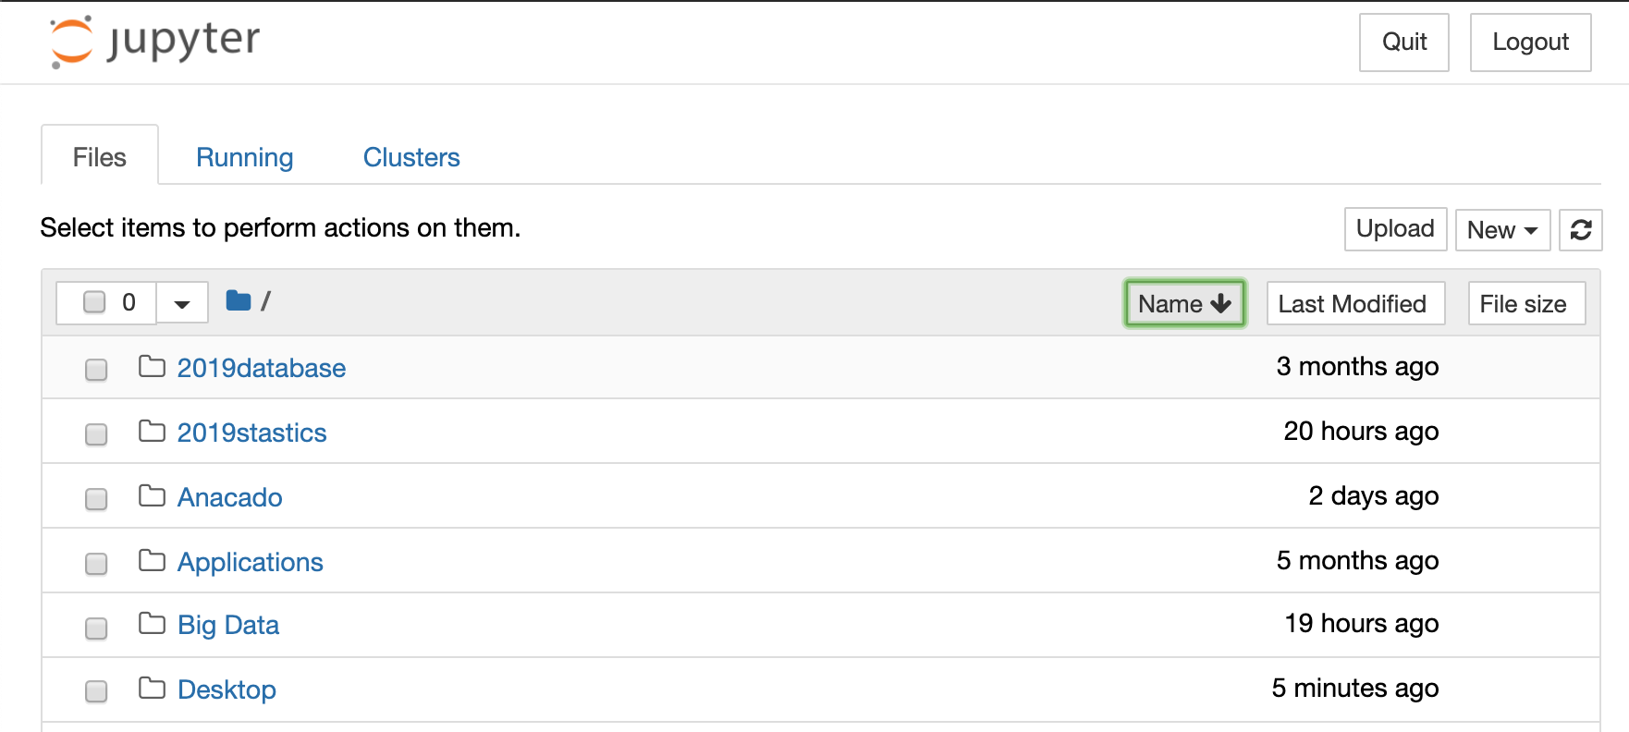Viewport: 1629px width, 732px height.
Task: Click the folder icon beside Applications
Action: tap(152, 561)
